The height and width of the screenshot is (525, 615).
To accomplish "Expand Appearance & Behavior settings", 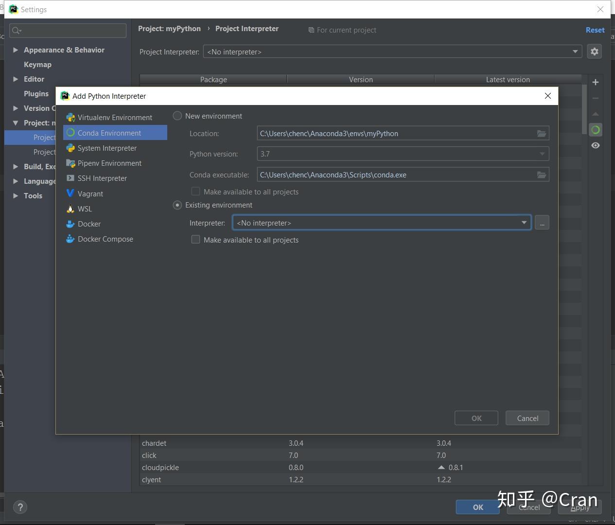I will point(16,50).
